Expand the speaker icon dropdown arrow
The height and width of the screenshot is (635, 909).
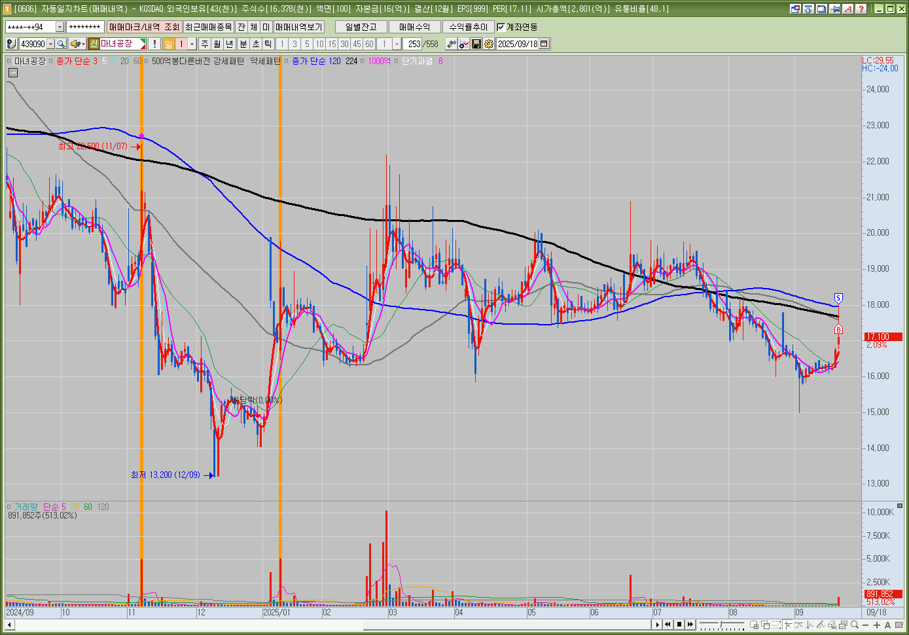click(x=83, y=44)
